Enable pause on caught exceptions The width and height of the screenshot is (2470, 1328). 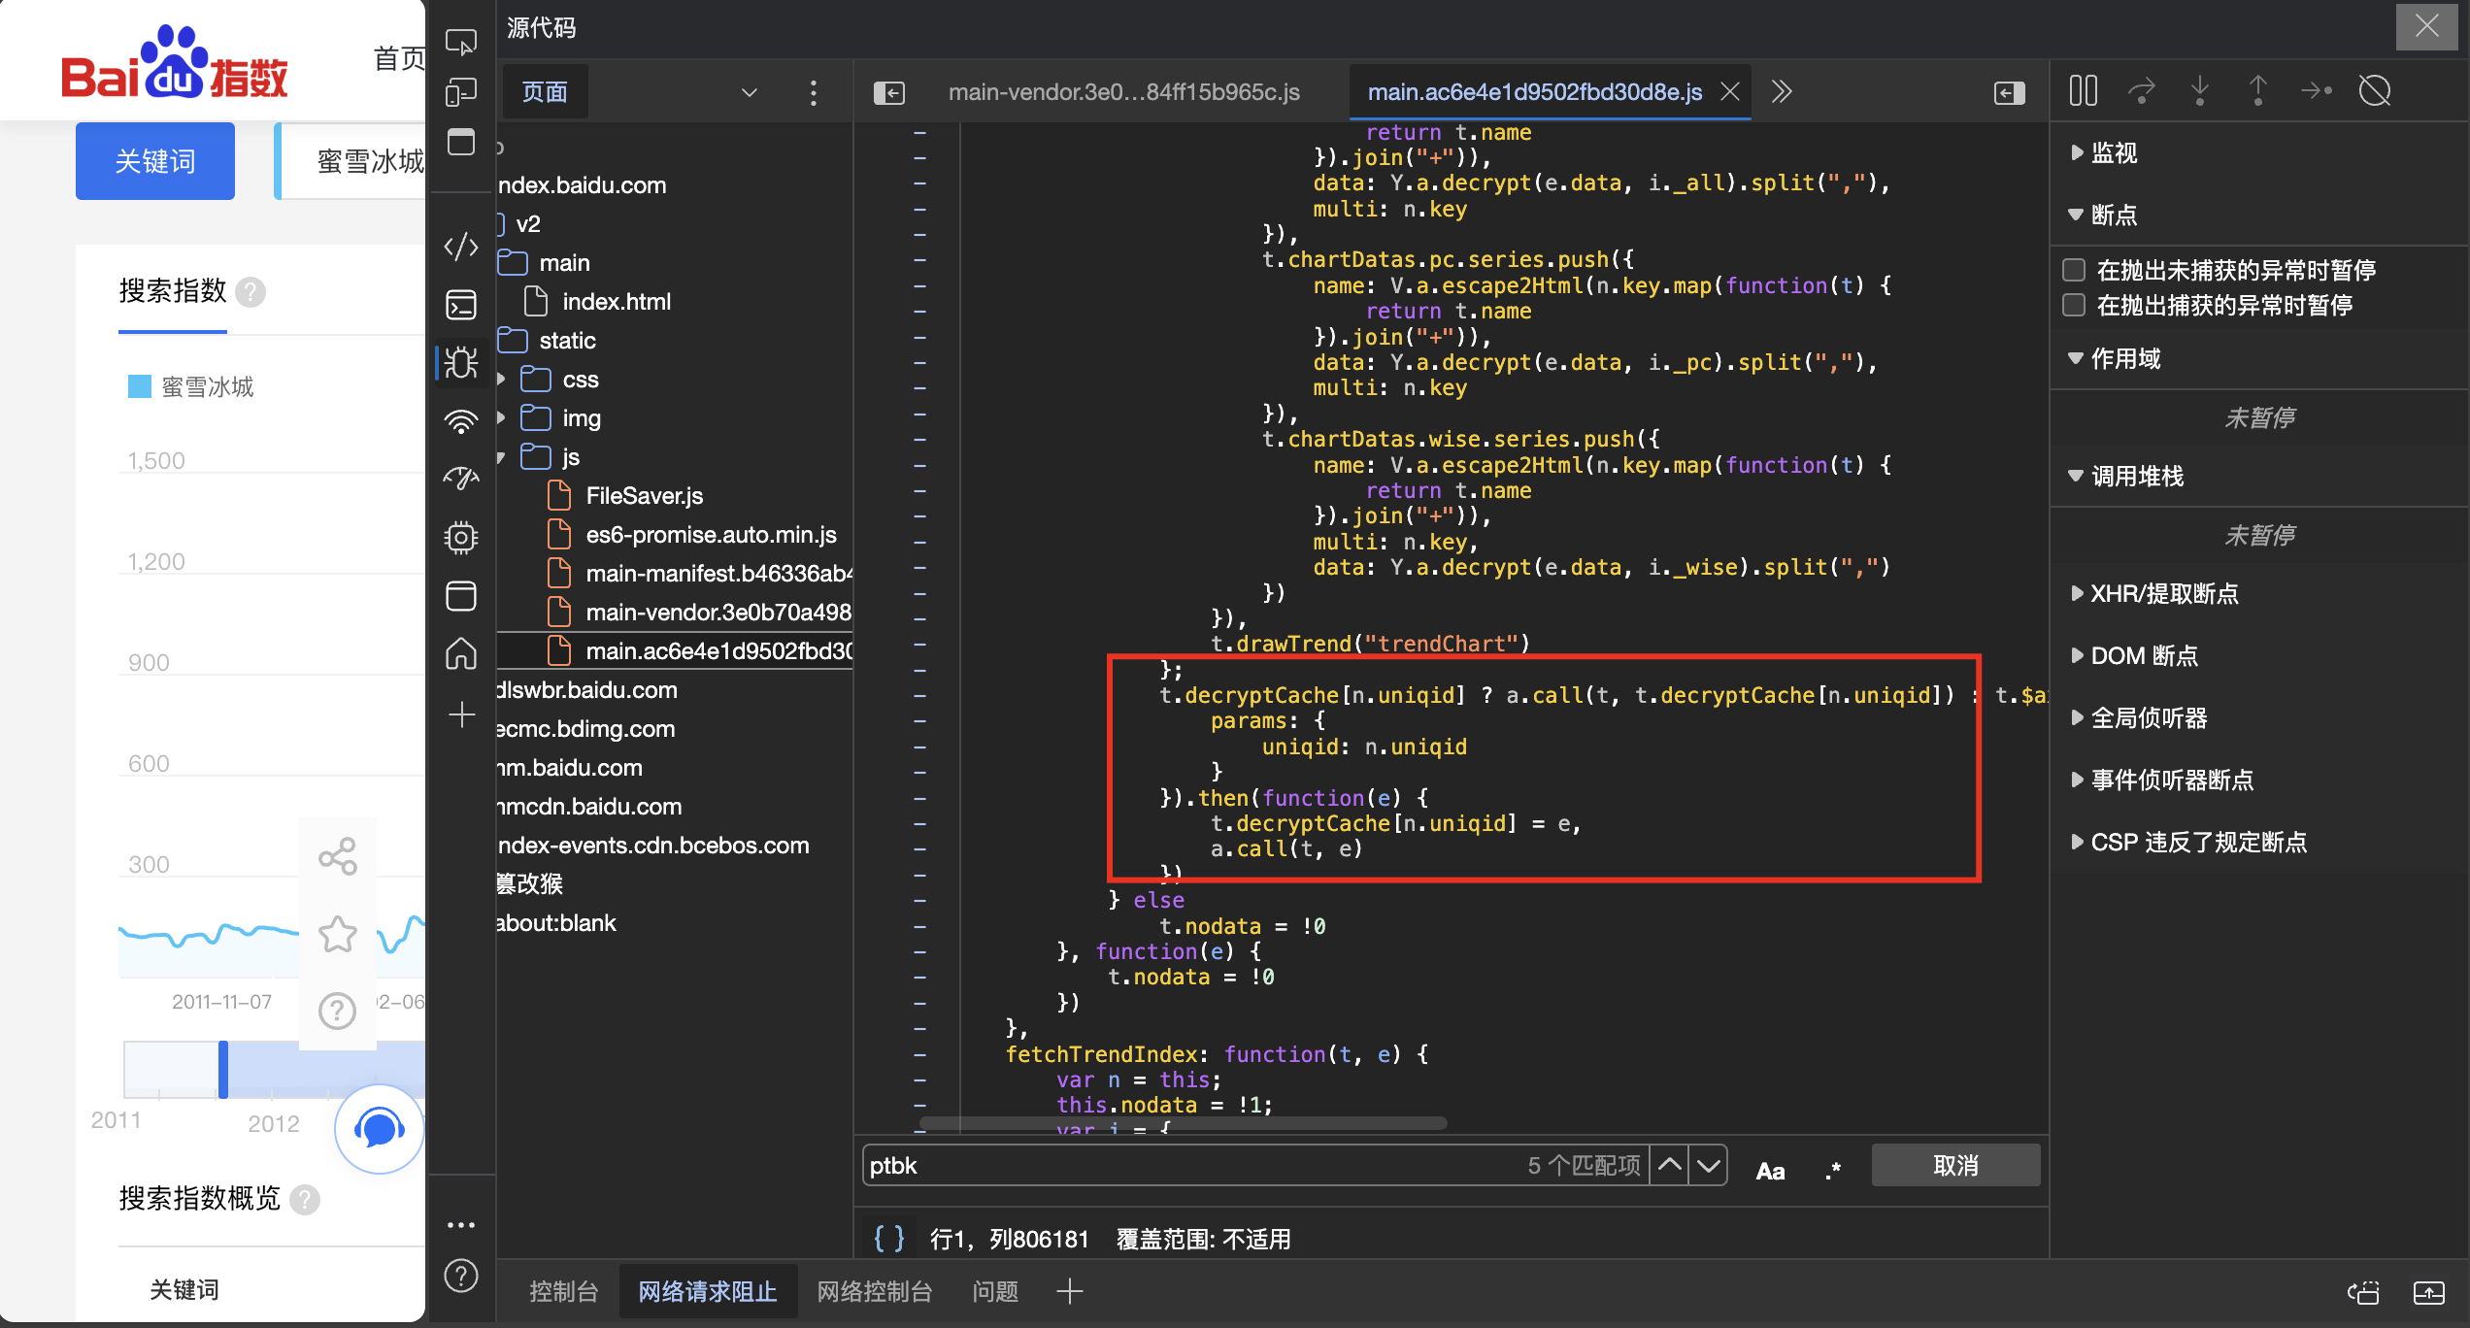point(2074,305)
